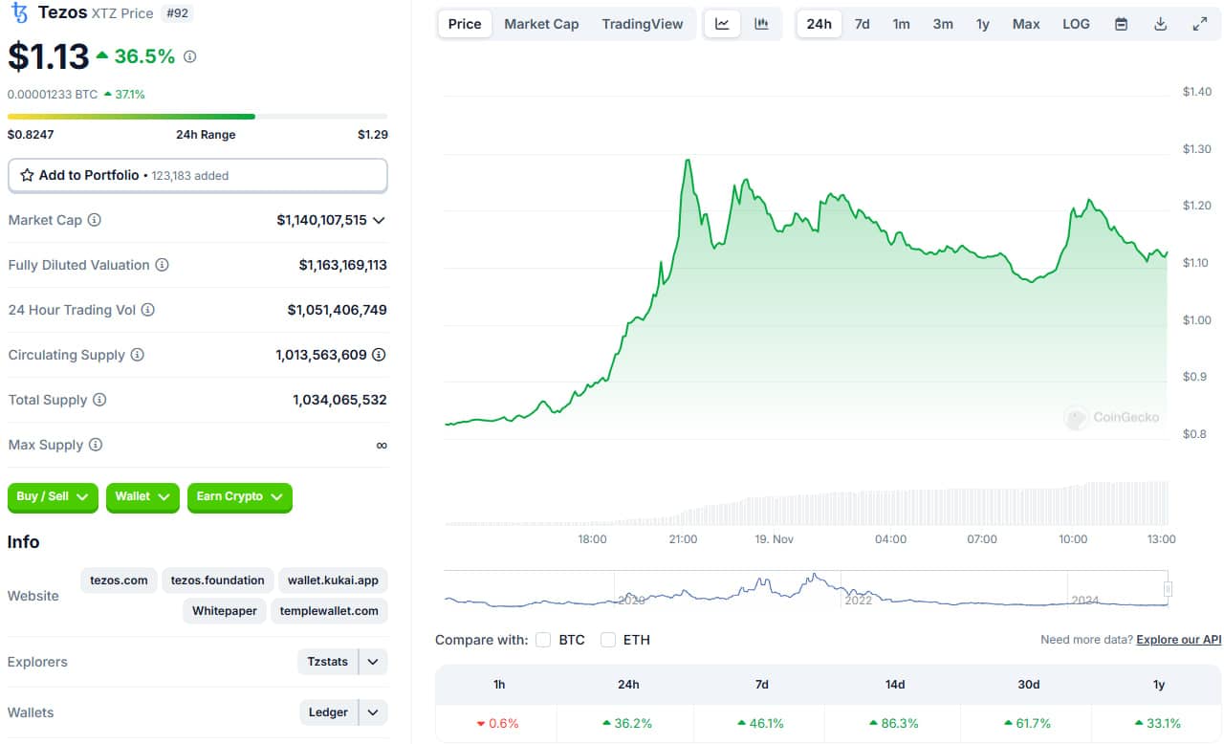Switch to the TradingView tab

click(643, 24)
